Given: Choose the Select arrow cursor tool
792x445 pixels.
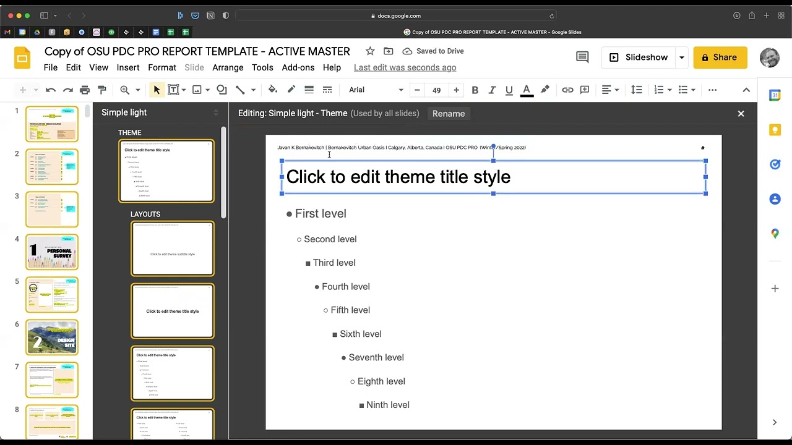Looking at the screenshot, I should tap(157, 90).
